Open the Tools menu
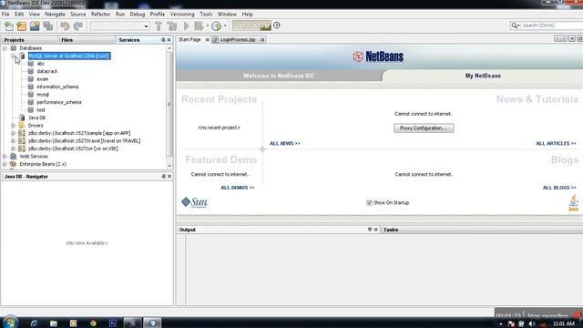This screenshot has width=583, height=328. tap(206, 15)
